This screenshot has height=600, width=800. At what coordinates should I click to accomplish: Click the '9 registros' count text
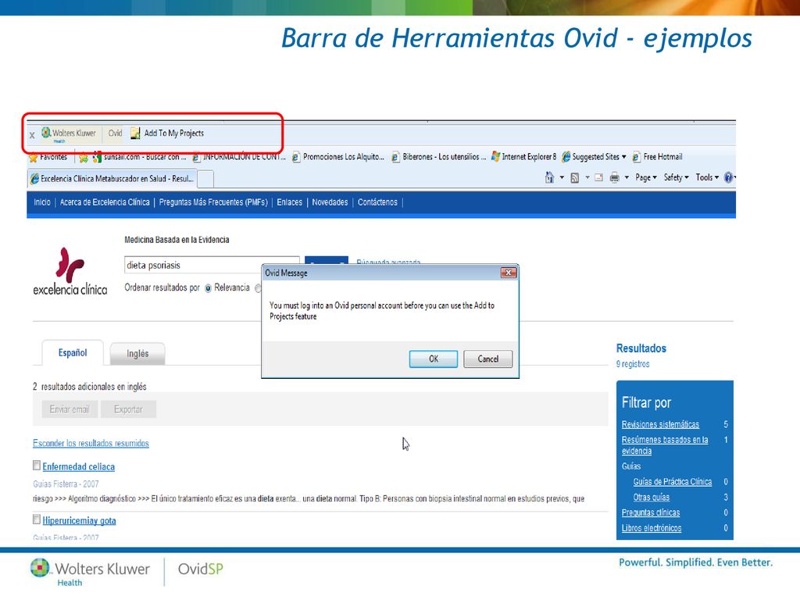(x=633, y=364)
